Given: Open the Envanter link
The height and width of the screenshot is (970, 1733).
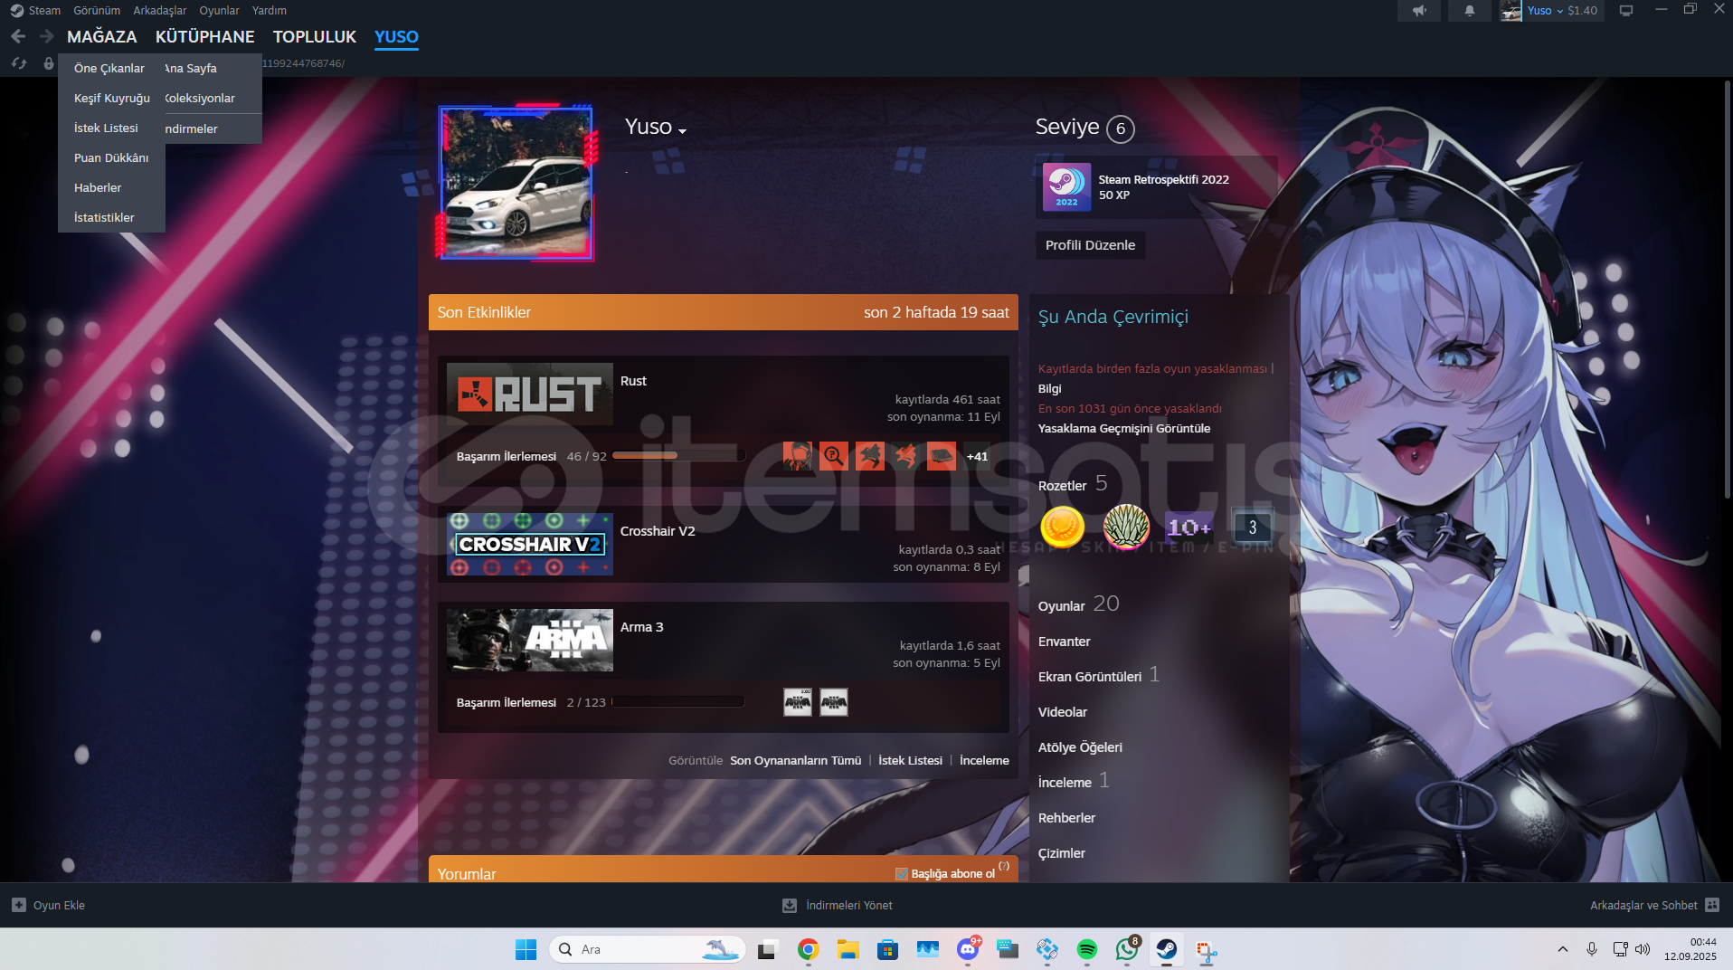Looking at the screenshot, I should pyautogui.click(x=1065, y=642).
